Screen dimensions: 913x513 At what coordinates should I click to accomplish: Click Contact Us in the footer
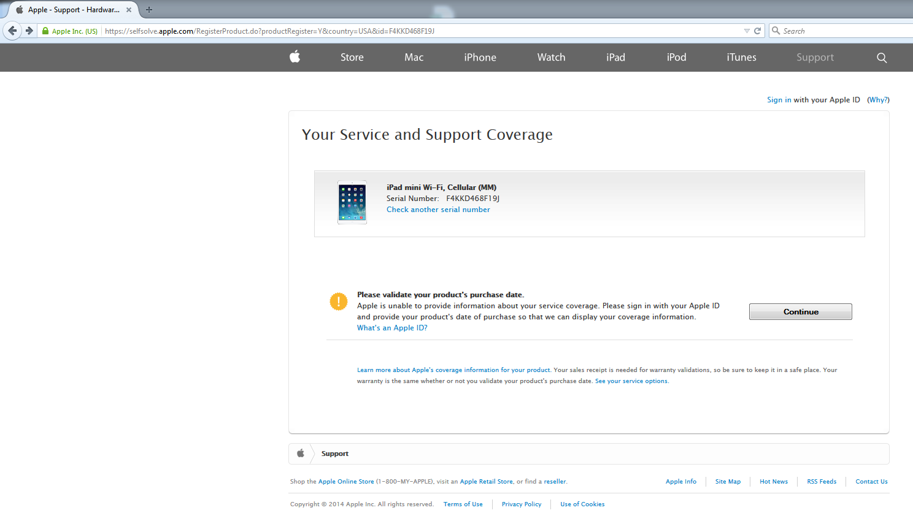(x=871, y=482)
